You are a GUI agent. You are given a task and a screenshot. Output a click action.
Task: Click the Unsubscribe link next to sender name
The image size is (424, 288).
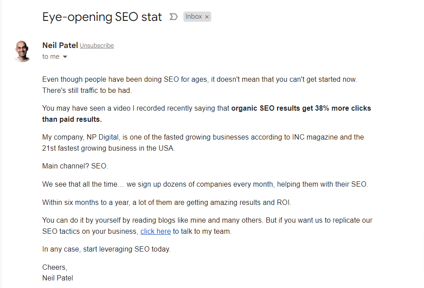click(97, 45)
